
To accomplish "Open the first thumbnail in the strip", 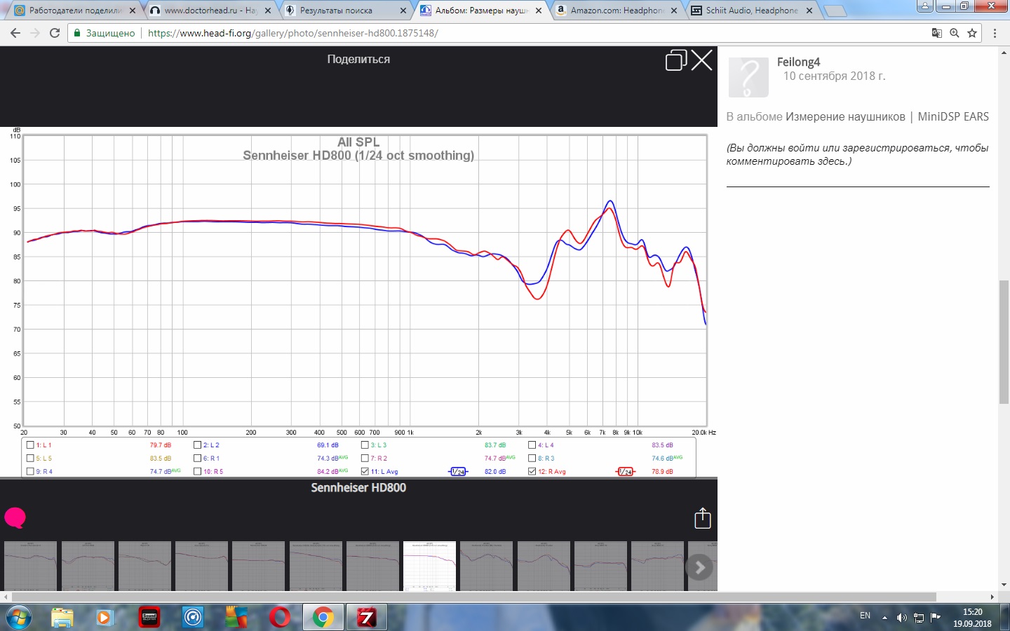I will pyautogui.click(x=30, y=566).
